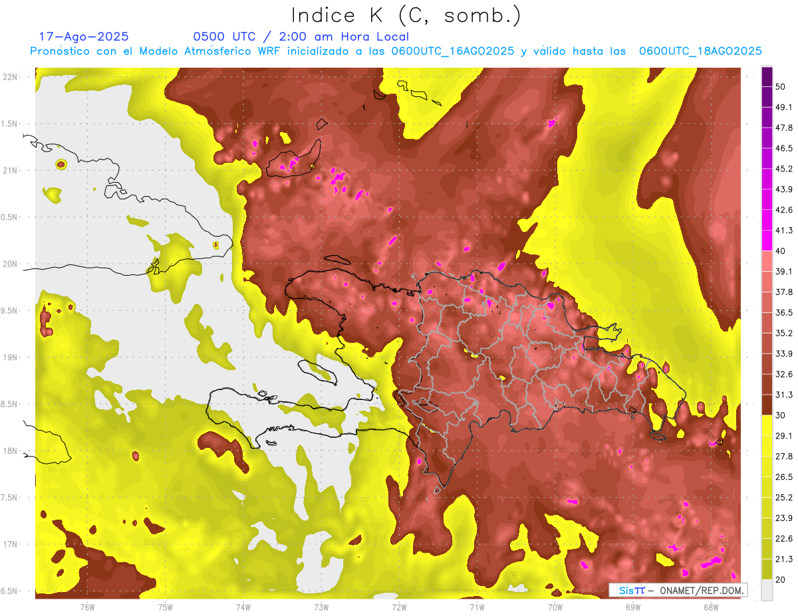798x616 pixels.
Task: Click the "39.1" color scale value
Action: [x=784, y=271]
